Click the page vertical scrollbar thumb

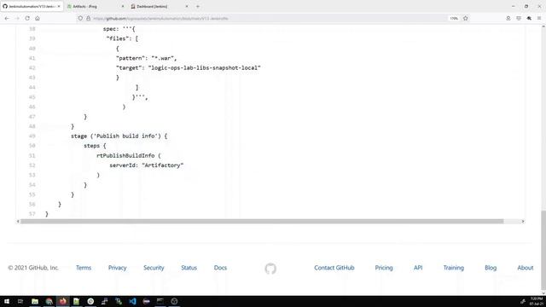pos(543,251)
